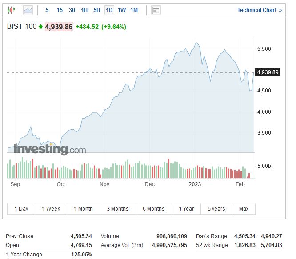Choose the 5H chart interval
The height and width of the screenshot is (259, 296).
pos(96,10)
